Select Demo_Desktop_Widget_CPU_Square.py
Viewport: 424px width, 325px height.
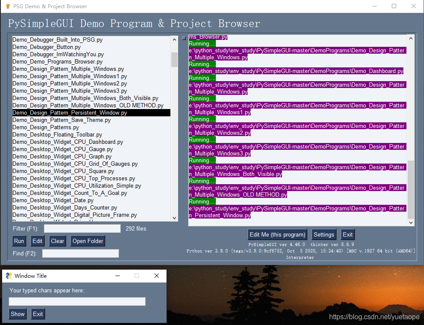[x=91, y=171]
